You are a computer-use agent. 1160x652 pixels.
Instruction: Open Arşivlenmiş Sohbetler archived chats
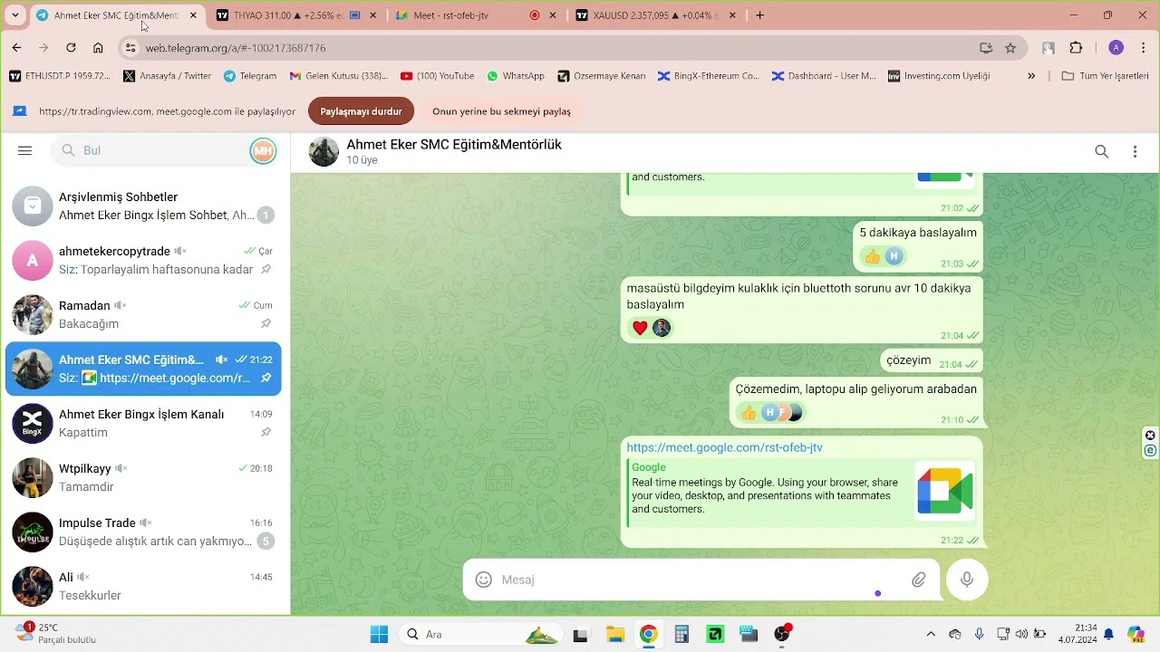tap(143, 206)
